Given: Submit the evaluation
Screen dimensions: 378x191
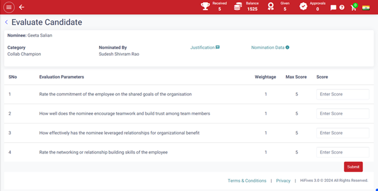Looking at the screenshot, I should click(353, 167).
